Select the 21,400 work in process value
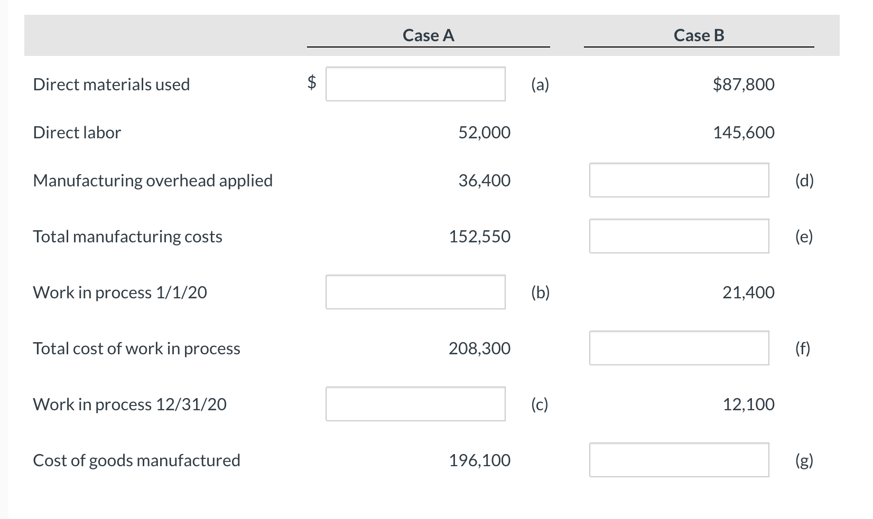Image resolution: width=873 pixels, height=519 pixels. click(x=748, y=291)
